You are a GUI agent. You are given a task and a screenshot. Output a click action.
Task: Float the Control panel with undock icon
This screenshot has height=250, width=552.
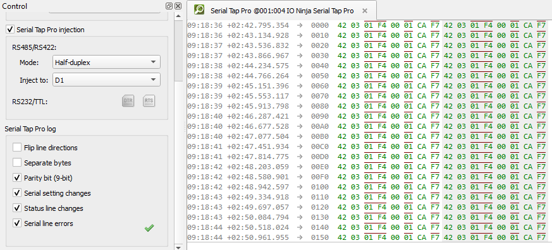pos(169,6)
